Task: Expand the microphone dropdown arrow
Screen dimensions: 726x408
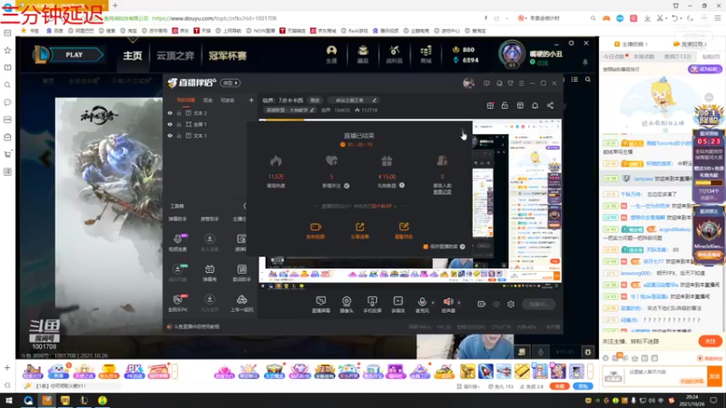Action: click(x=433, y=303)
